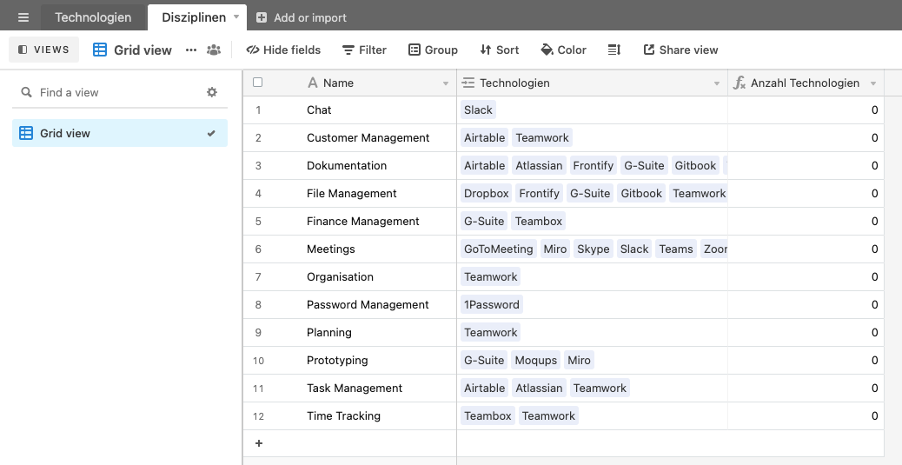Click Add or import table
This screenshot has height=465, width=902.
[301, 17]
